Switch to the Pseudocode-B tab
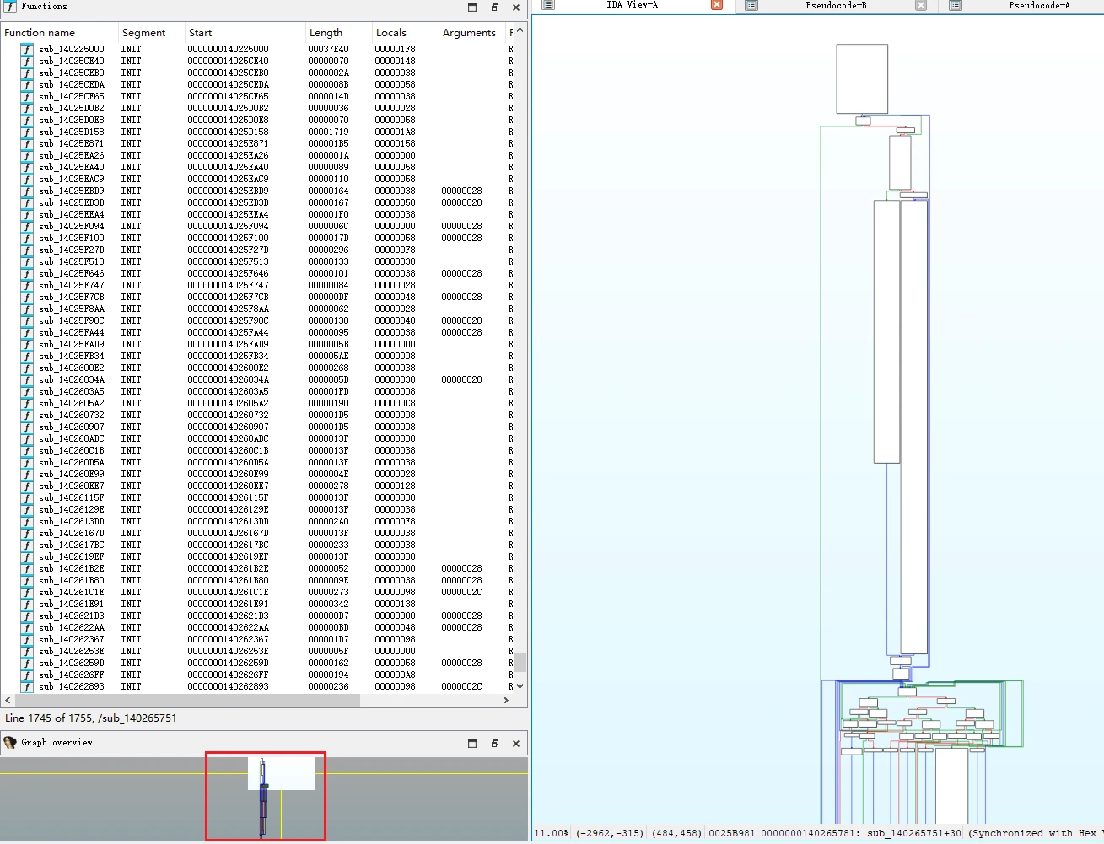 [x=835, y=5]
